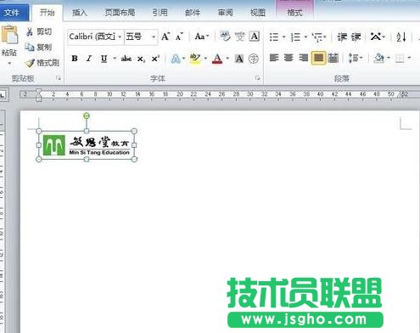
Task: Click the Shrink Font icon
Action: pyautogui.click(x=179, y=37)
